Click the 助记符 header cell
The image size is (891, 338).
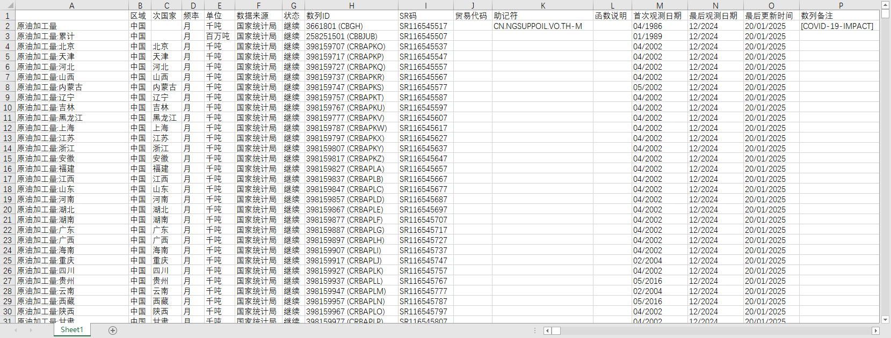pyautogui.click(x=543, y=16)
